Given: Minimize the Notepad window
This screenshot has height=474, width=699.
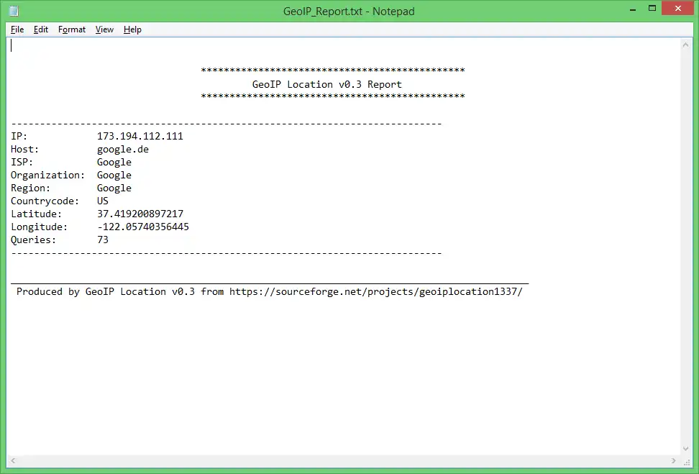Looking at the screenshot, I should [x=633, y=9].
